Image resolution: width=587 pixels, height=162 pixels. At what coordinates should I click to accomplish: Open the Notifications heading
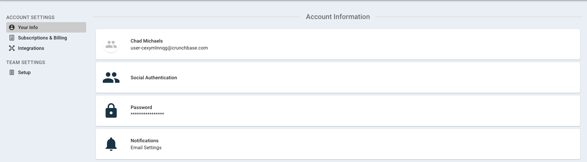pyautogui.click(x=144, y=141)
